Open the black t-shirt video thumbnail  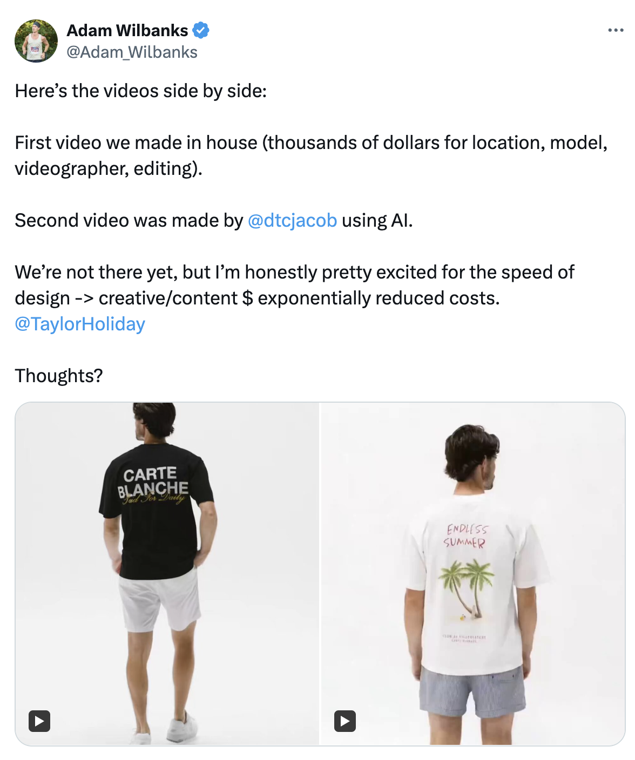click(167, 574)
